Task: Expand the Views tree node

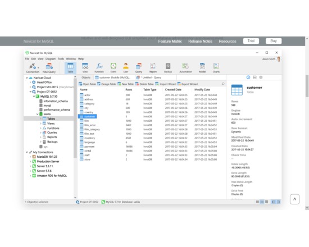Action: pos(40,124)
